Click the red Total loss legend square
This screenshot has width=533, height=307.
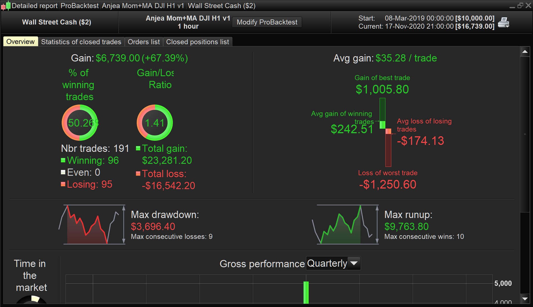(138, 174)
